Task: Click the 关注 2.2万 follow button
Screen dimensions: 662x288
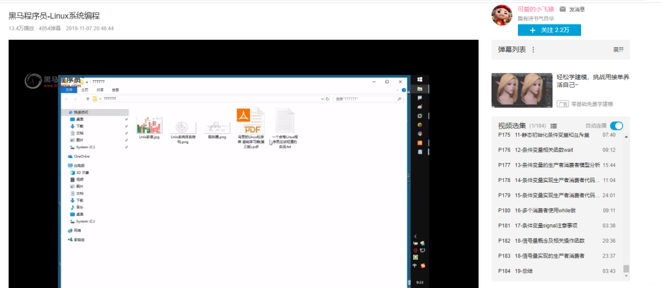Action: (x=549, y=30)
